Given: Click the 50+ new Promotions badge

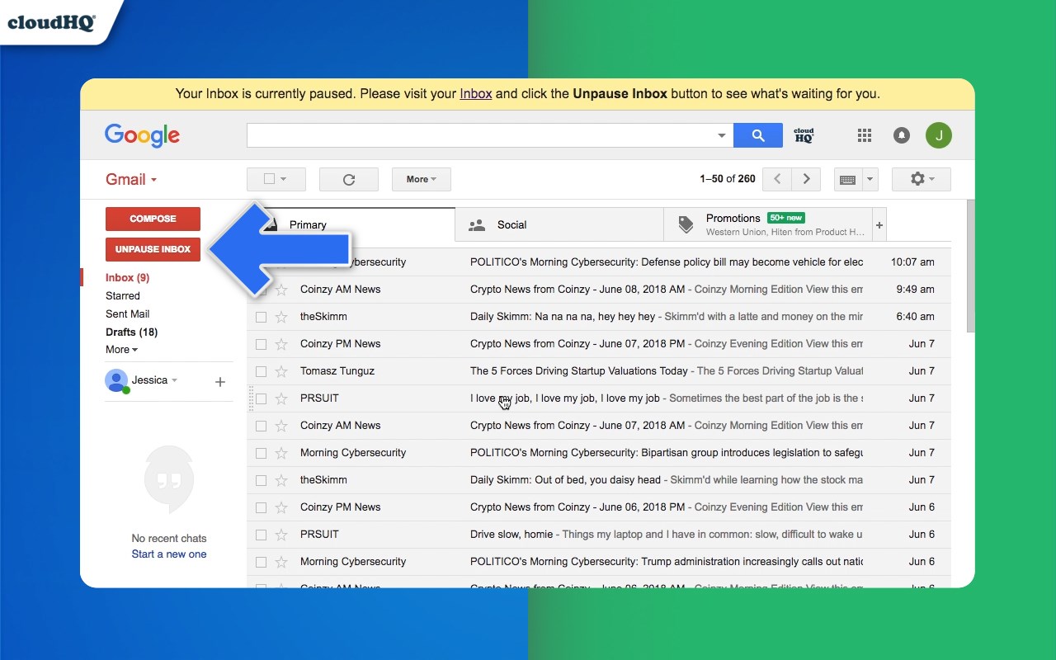Looking at the screenshot, I should tap(785, 218).
